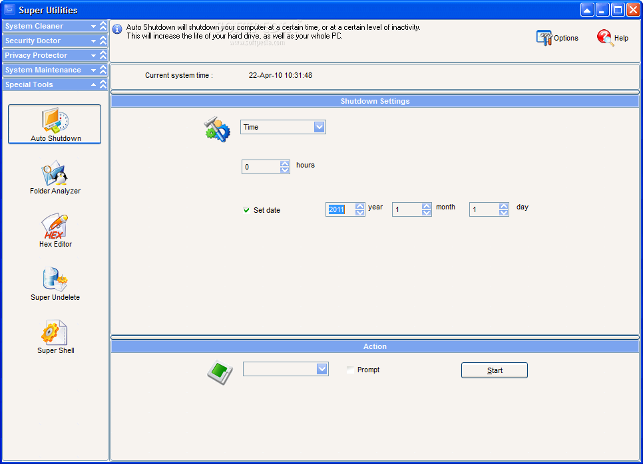Open the Hex Editor tool
Viewport: 643px width, 464px height.
click(x=55, y=231)
